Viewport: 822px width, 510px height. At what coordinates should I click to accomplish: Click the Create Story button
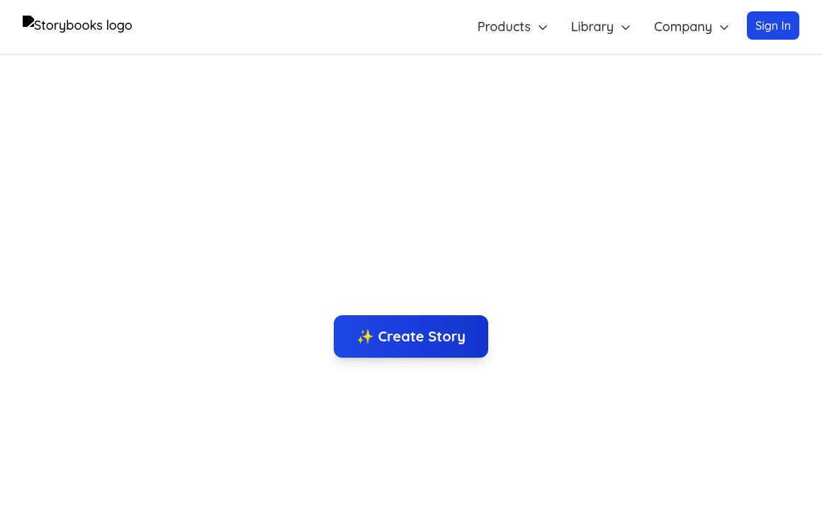coord(411,336)
